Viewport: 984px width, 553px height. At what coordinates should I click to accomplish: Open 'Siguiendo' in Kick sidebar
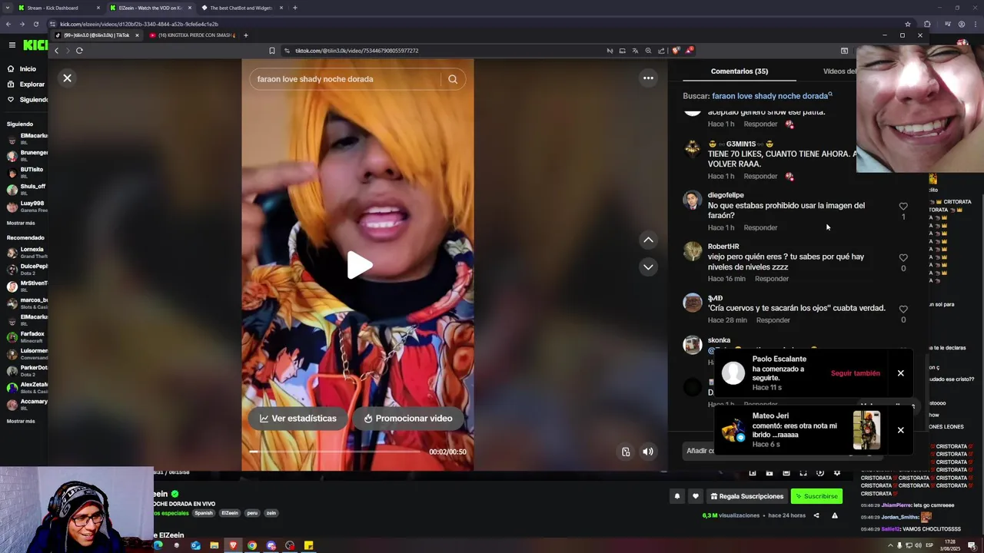coord(28,99)
